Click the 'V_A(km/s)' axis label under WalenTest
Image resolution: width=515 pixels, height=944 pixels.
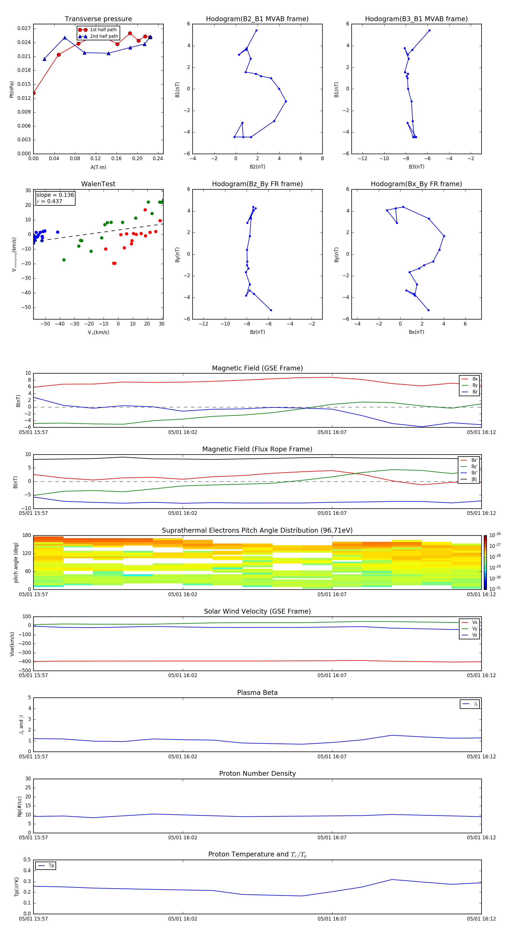(98, 332)
